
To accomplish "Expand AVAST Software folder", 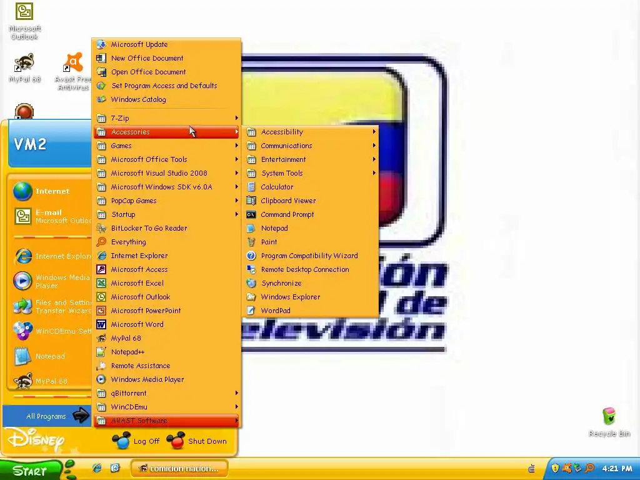I will [x=166, y=421].
